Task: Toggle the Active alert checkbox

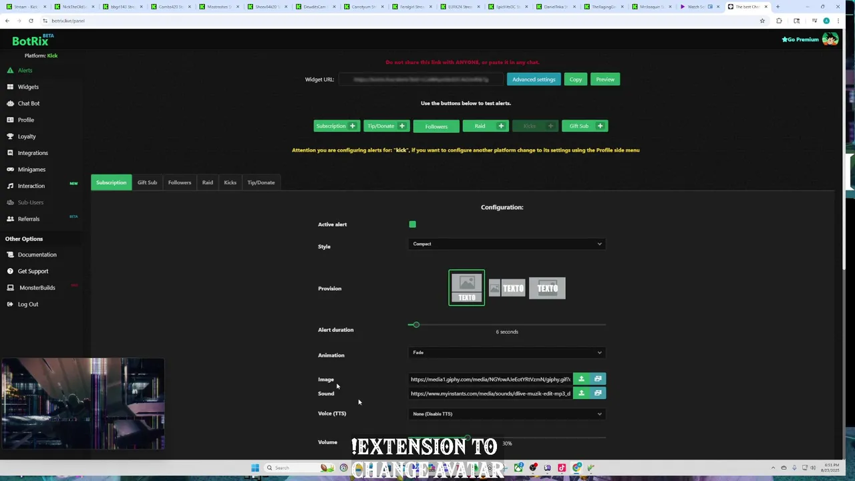Action: (x=412, y=224)
